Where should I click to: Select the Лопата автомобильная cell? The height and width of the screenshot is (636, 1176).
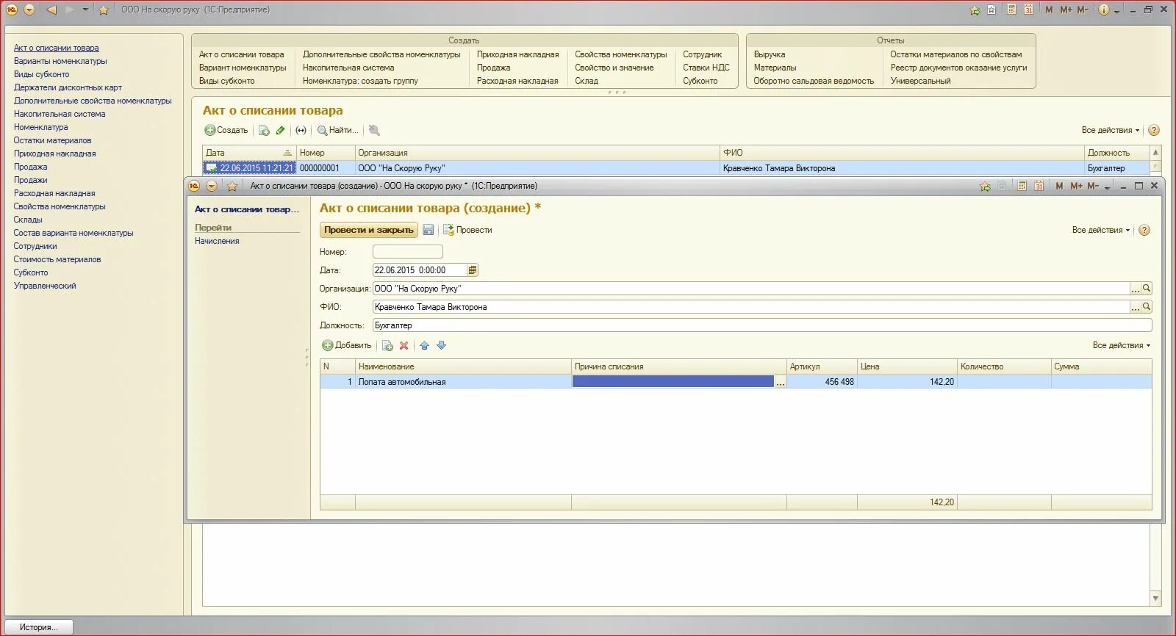[463, 382]
